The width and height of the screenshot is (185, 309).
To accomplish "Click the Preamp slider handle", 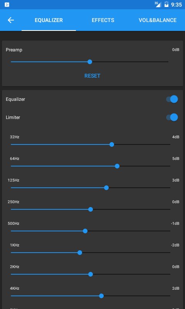I will click(x=90, y=62).
